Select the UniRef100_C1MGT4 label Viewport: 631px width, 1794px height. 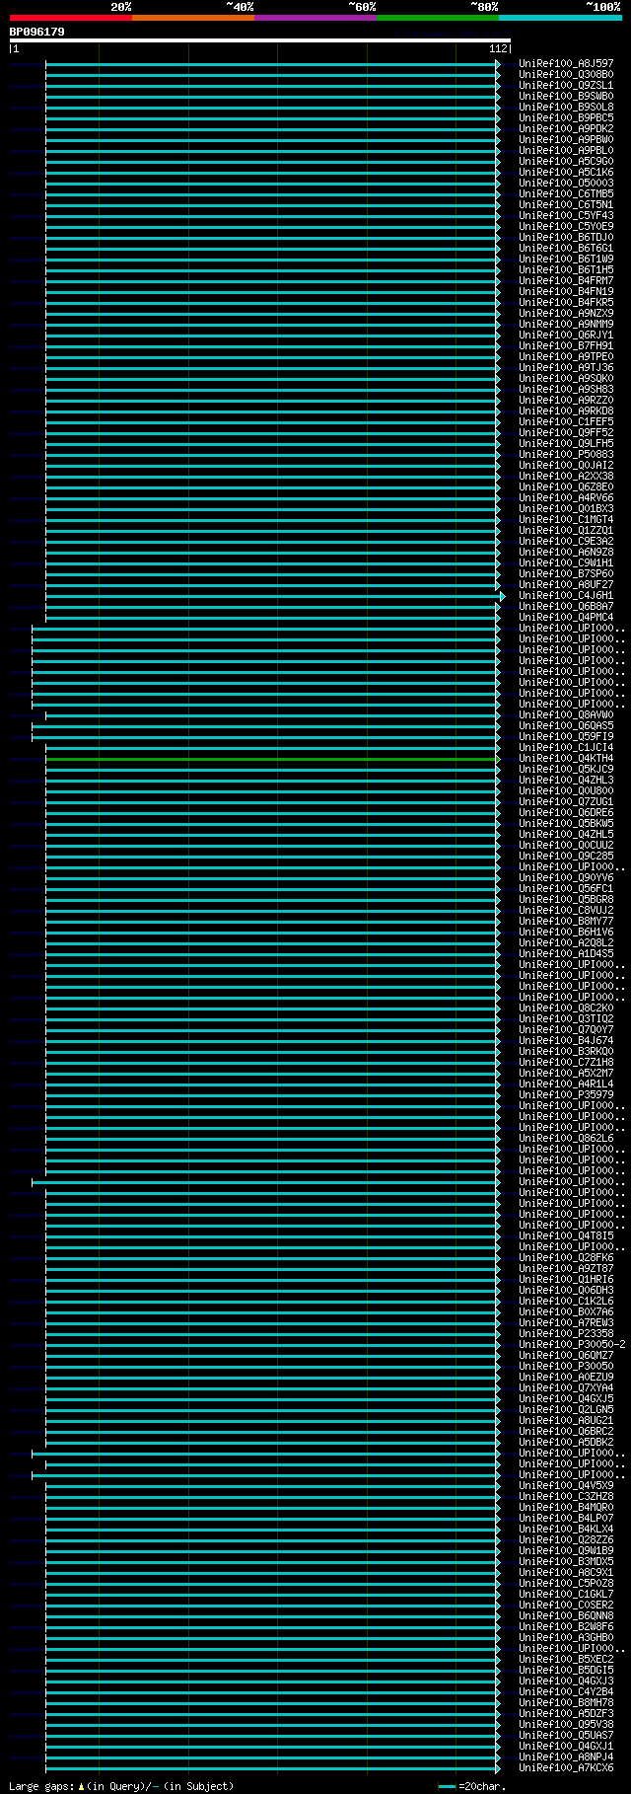(566, 519)
